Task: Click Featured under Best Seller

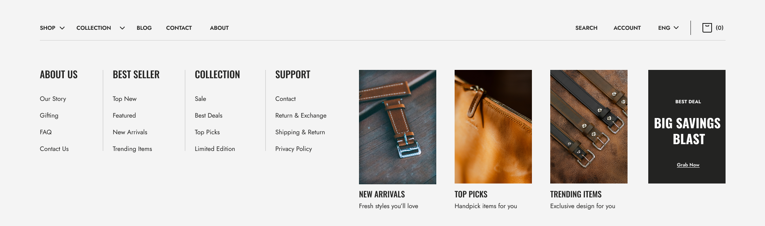Action: tap(124, 116)
